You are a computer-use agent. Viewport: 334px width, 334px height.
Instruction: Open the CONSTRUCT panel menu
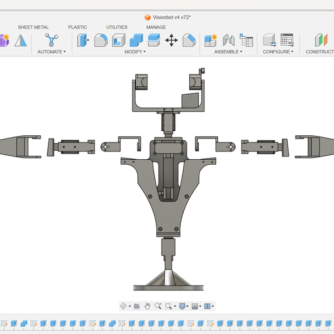[x=320, y=52]
